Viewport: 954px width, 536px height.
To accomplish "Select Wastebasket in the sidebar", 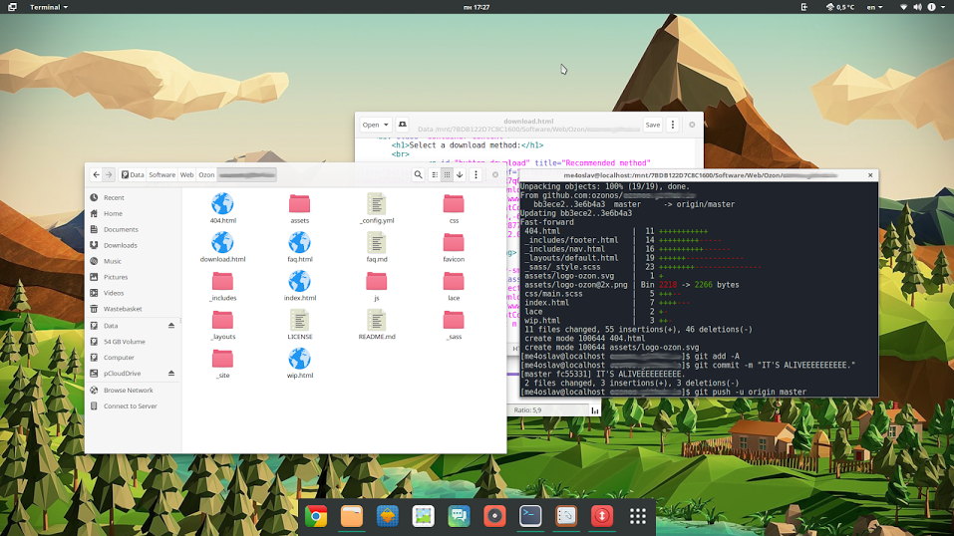I will coord(123,309).
